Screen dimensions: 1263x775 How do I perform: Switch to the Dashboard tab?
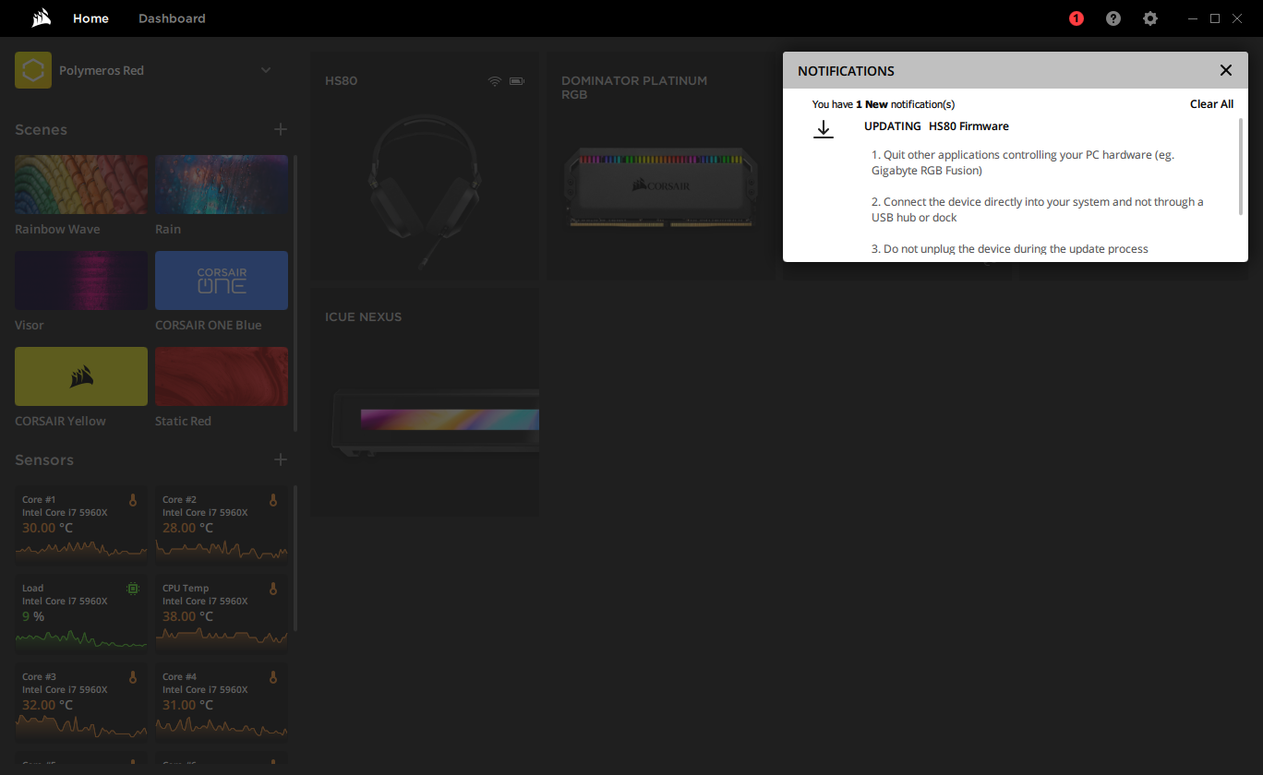click(x=172, y=18)
